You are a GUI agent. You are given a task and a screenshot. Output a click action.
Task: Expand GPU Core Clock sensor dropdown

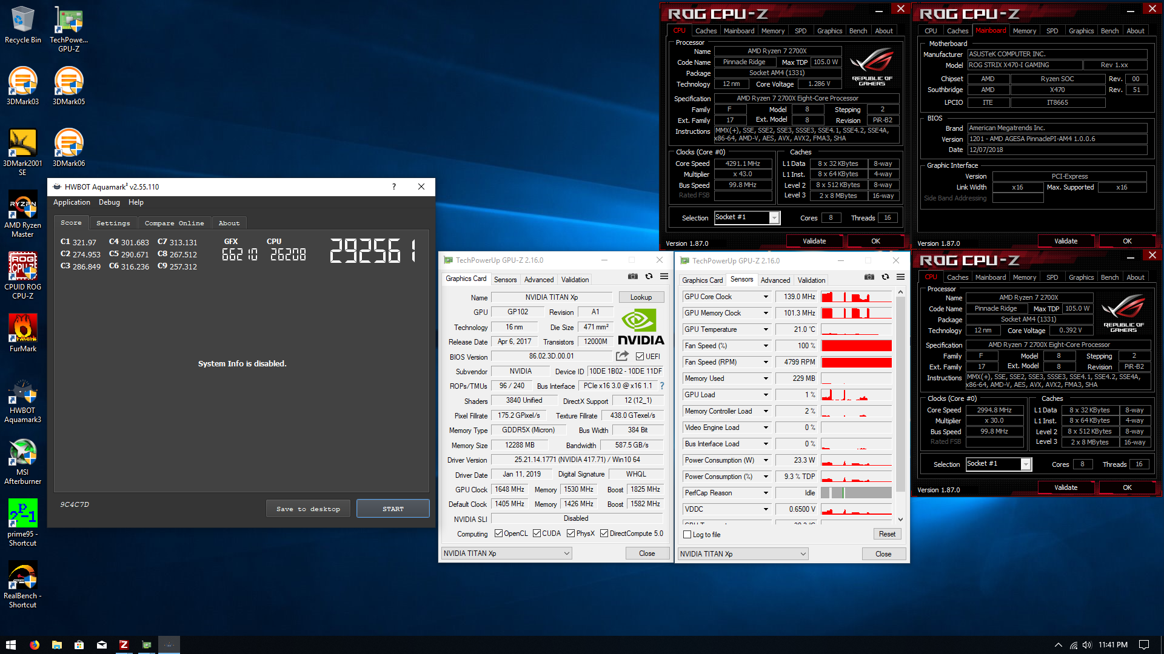tap(766, 297)
